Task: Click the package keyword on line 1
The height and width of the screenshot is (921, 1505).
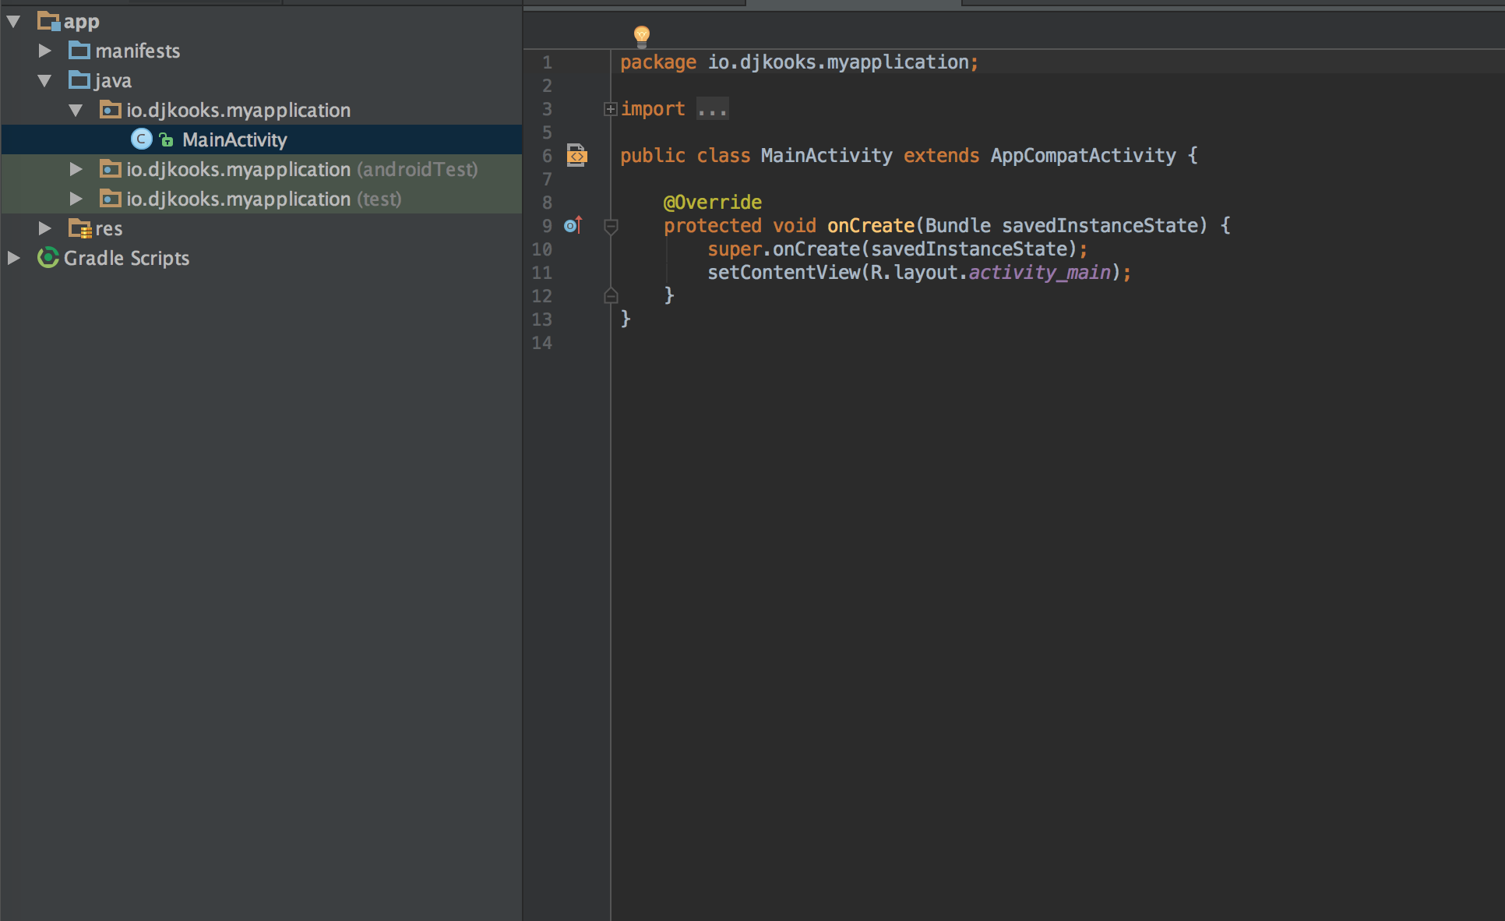Action: click(658, 62)
